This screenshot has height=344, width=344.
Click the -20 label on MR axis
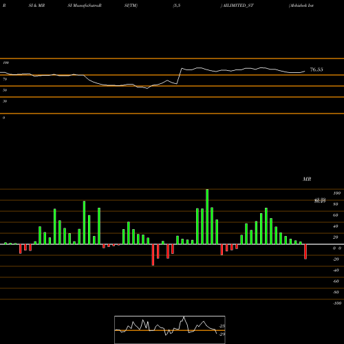(x=336, y=259)
